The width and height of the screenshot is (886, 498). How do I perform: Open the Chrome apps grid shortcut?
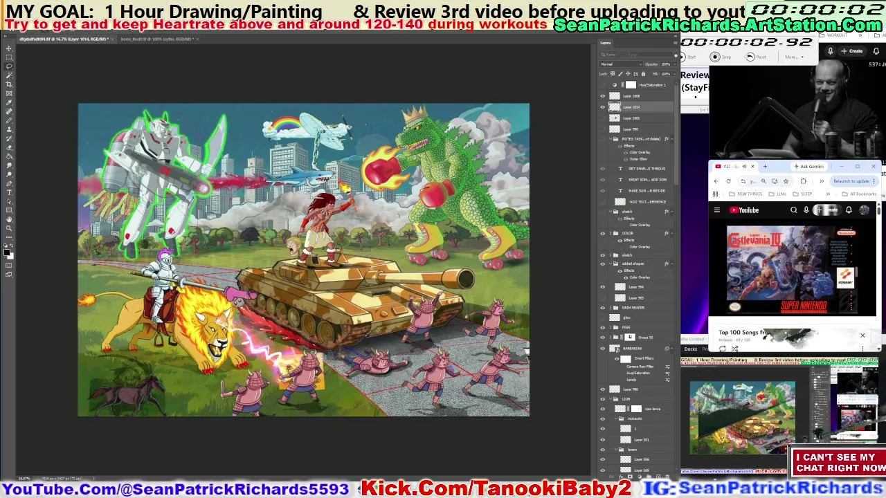click(715, 194)
